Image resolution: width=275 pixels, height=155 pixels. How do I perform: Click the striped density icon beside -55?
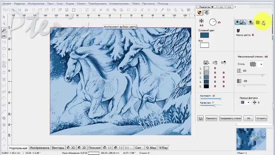pos(239,81)
